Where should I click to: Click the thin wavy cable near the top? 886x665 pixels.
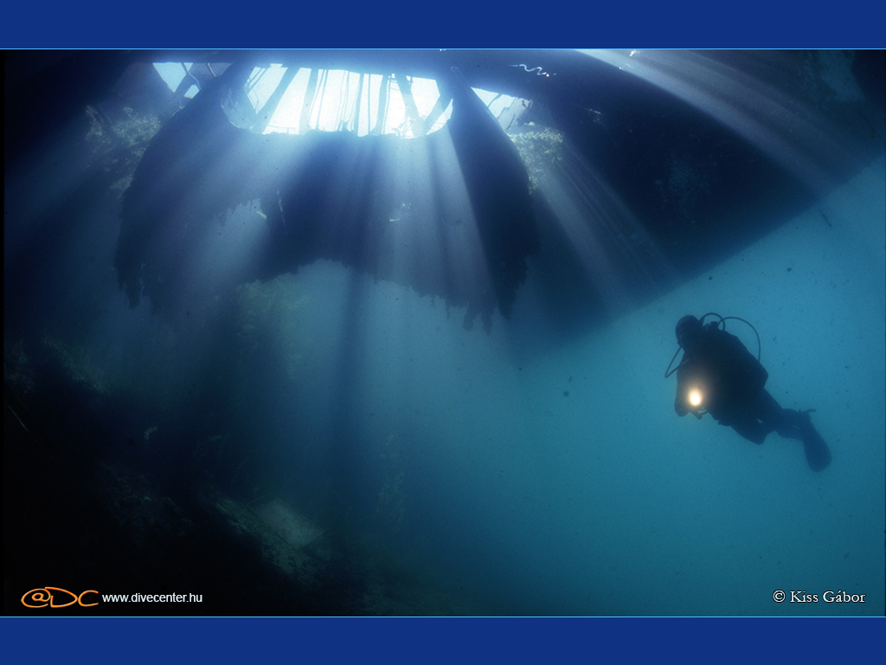pos(530,69)
